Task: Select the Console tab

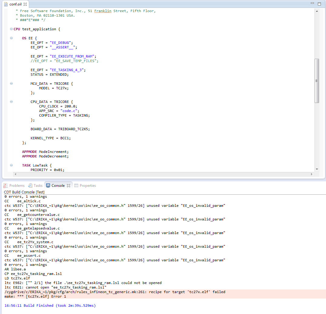Action: click(58, 186)
